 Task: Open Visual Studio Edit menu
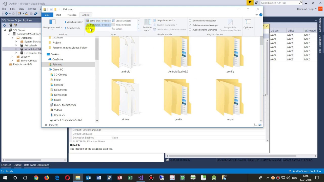click(12, 9)
